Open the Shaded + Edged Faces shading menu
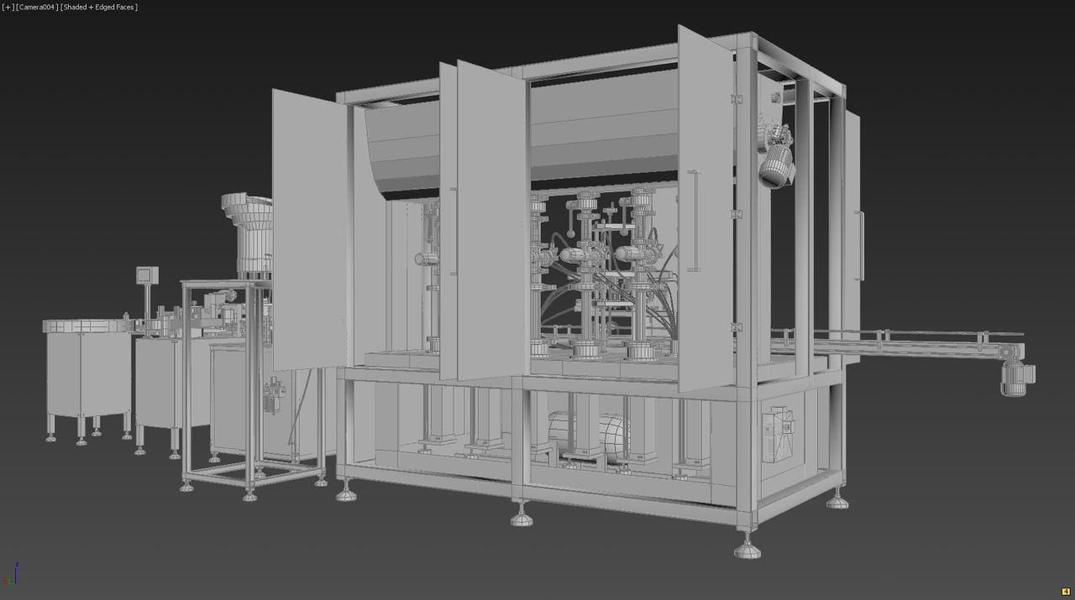Screen dimensions: 1075x600 [99, 7]
